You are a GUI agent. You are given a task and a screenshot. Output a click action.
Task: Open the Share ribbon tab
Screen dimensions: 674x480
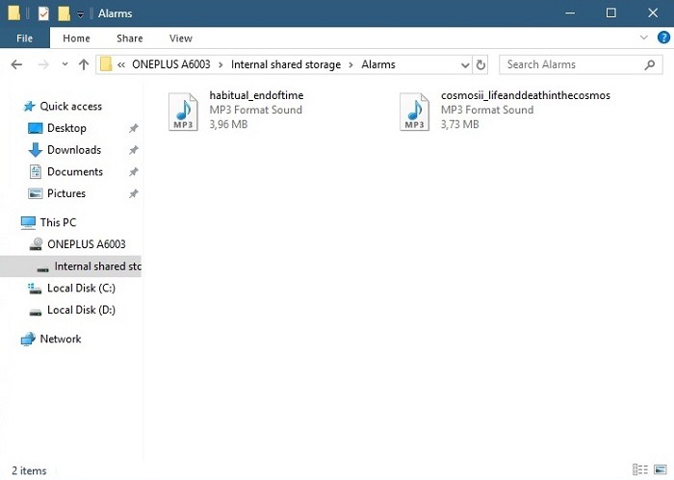tap(129, 38)
